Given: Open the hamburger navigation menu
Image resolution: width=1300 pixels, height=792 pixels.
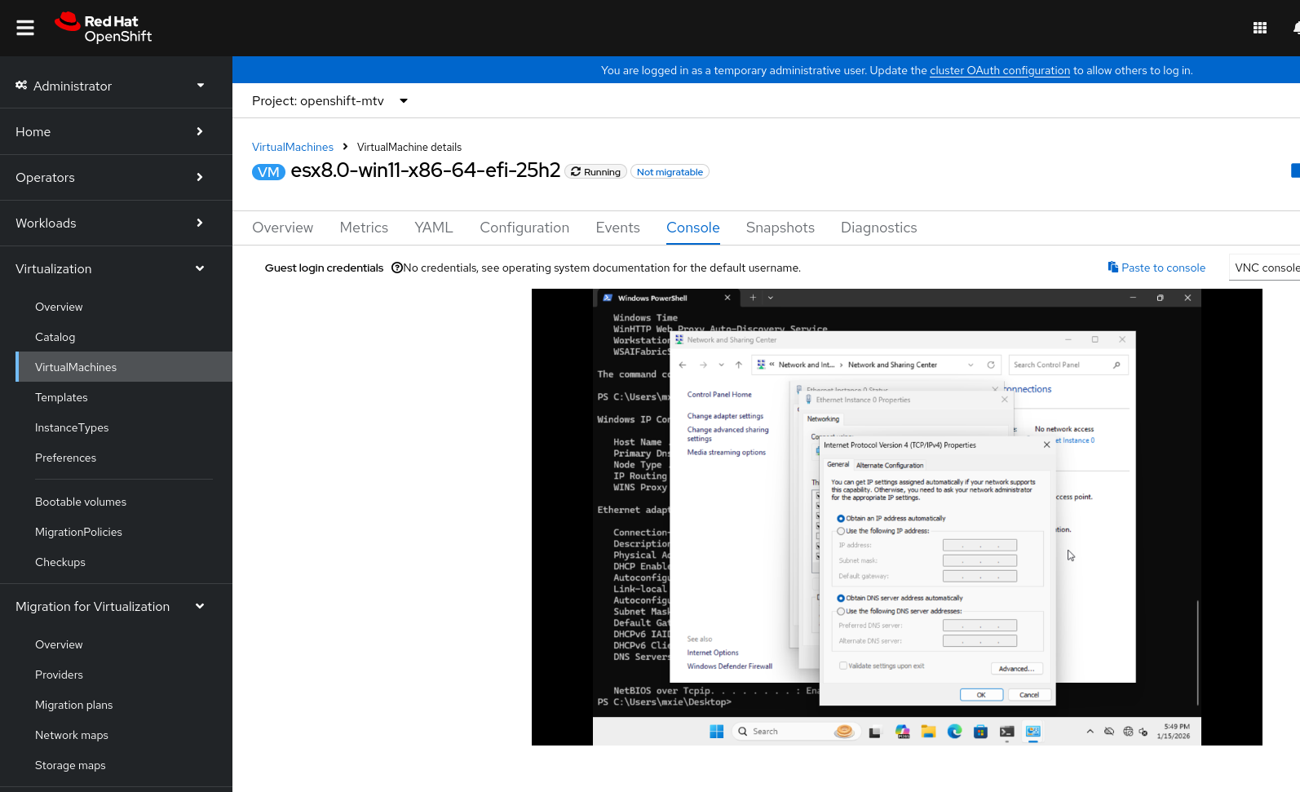Looking at the screenshot, I should click(x=25, y=28).
